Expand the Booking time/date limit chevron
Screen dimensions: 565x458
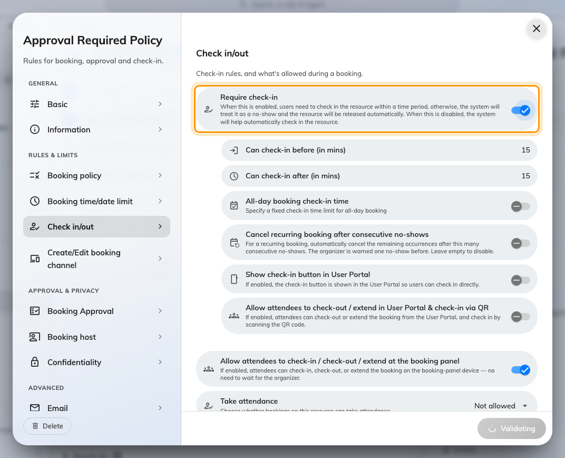click(160, 201)
